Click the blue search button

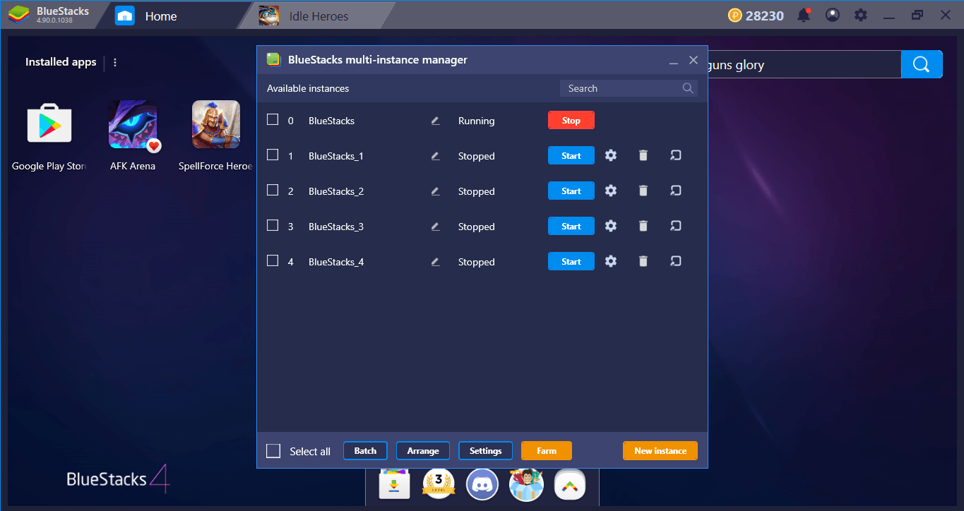pos(922,64)
